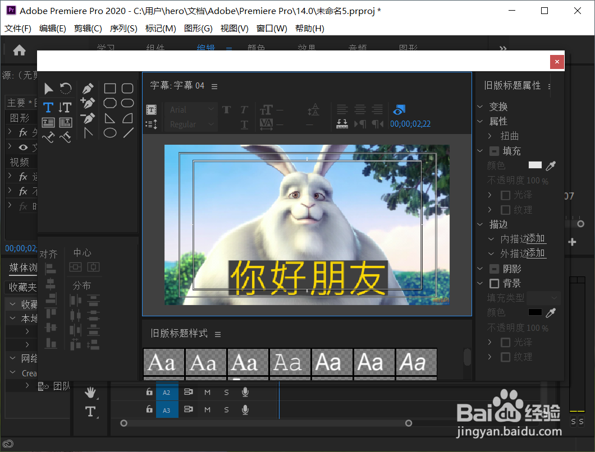Open the Arial font family dropdown
Image resolution: width=595 pixels, height=452 pixels.
(x=191, y=109)
